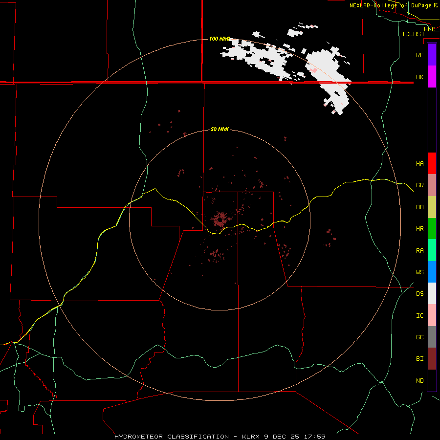
Task: Click the WS legend label
Action: coord(420,272)
